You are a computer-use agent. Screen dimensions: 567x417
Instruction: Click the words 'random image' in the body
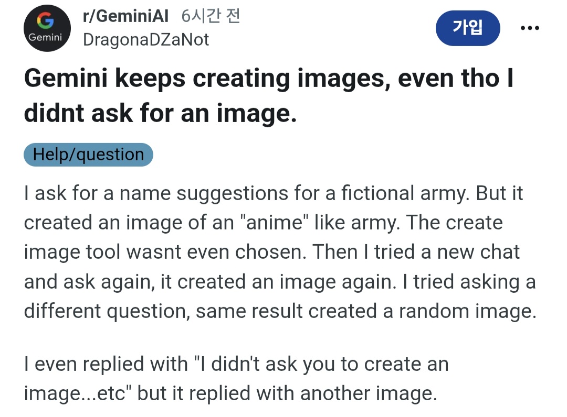coord(466,311)
